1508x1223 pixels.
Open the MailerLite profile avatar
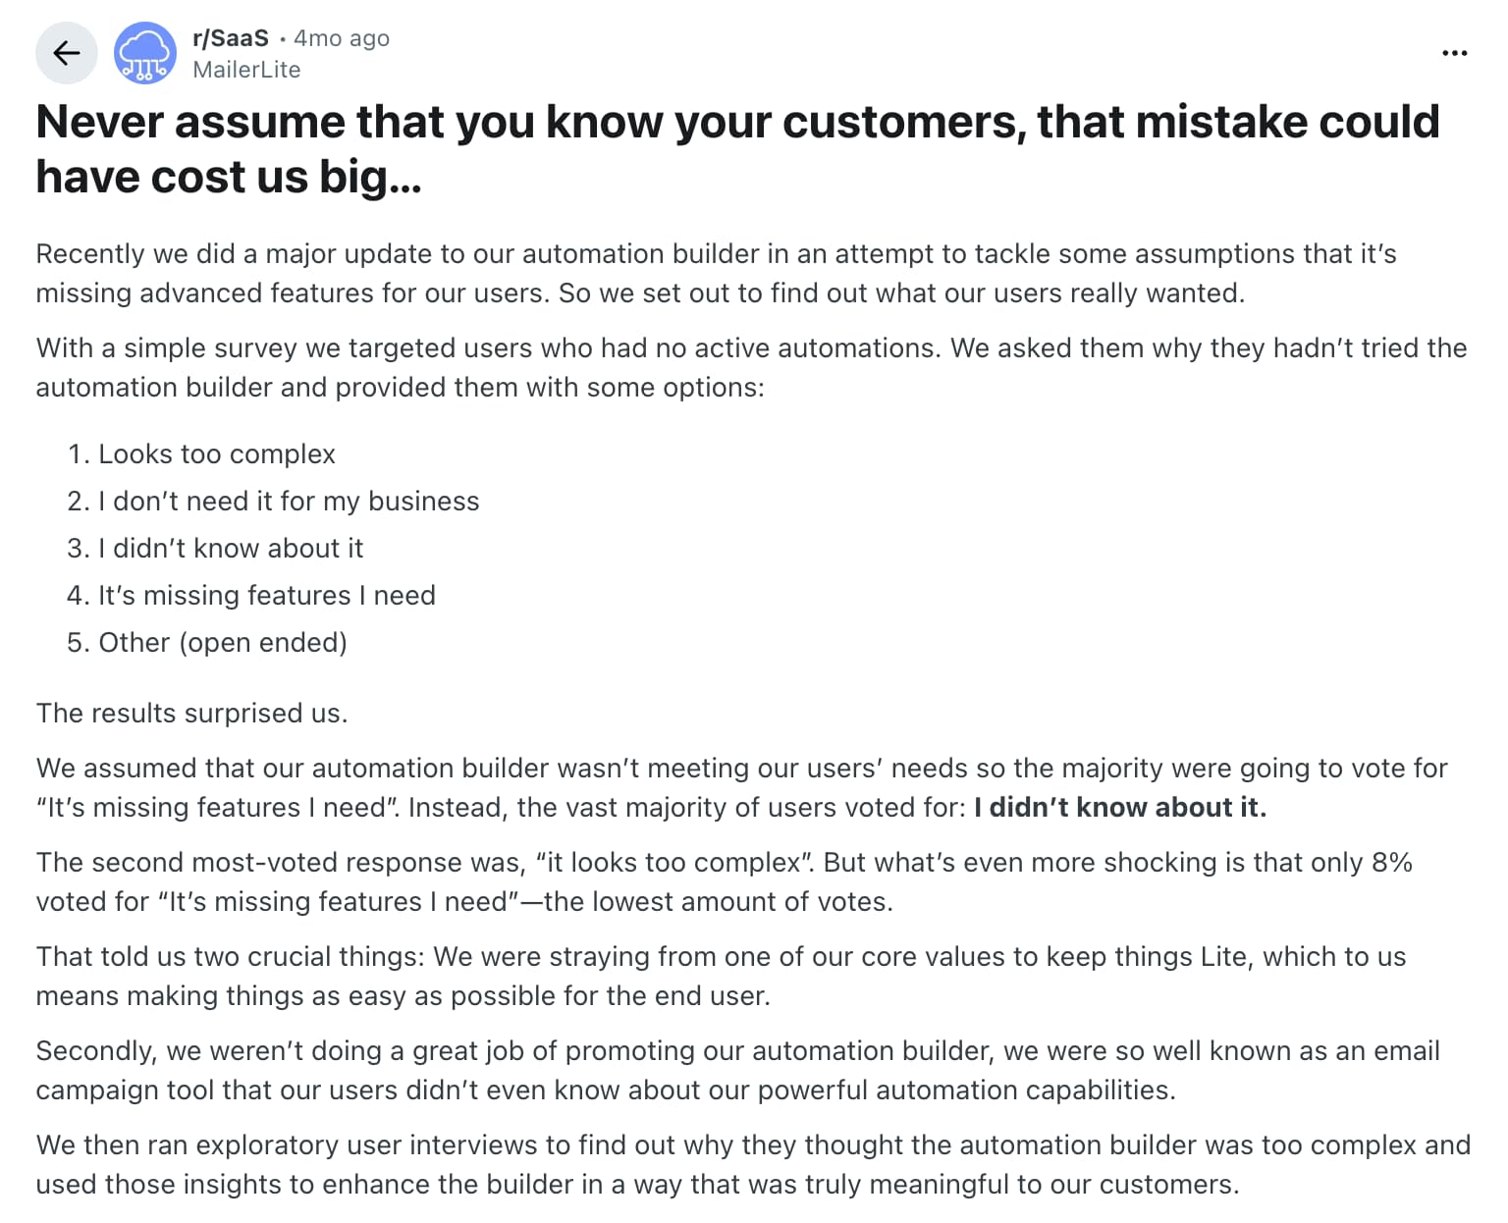click(145, 53)
